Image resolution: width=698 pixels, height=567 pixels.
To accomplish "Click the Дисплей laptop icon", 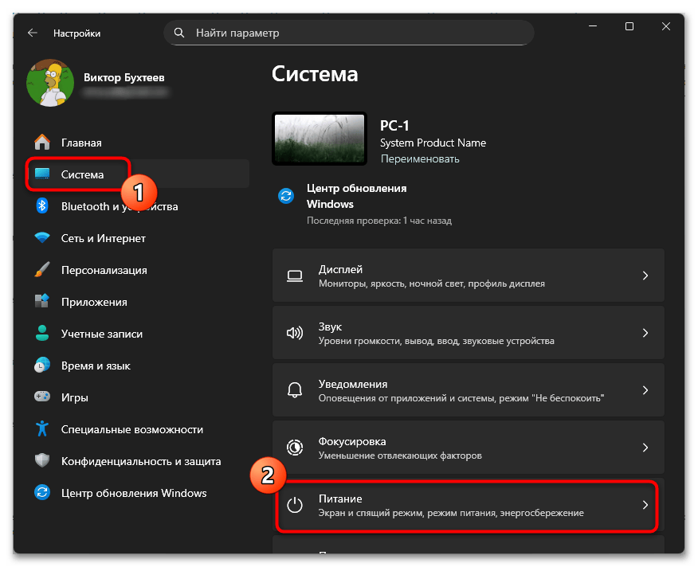I will 295,276.
